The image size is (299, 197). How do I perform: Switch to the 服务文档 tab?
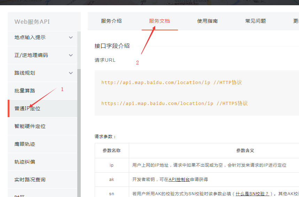[x=159, y=21]
